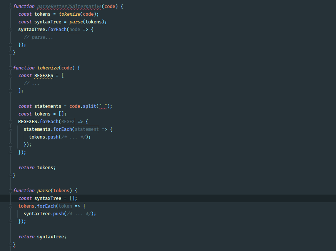Fold the REGEXES array declaration
The height and width of the screenshot is (251, 336).
tap(11, 76)
